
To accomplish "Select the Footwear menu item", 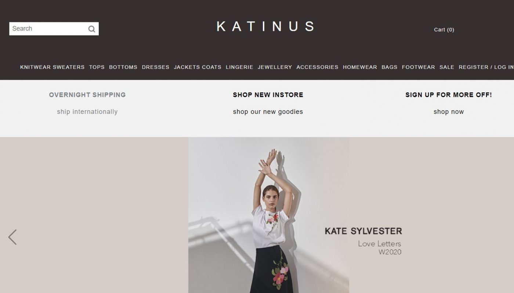I will click(418, 67).
